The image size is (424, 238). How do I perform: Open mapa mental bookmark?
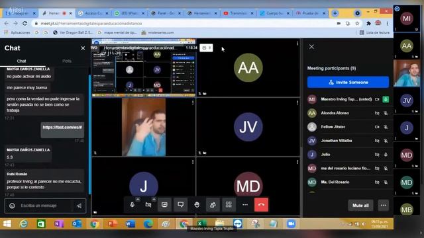point(117,32)
